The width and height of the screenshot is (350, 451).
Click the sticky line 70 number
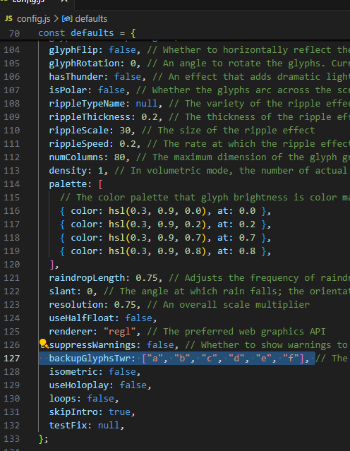click(x=14, y=33)
